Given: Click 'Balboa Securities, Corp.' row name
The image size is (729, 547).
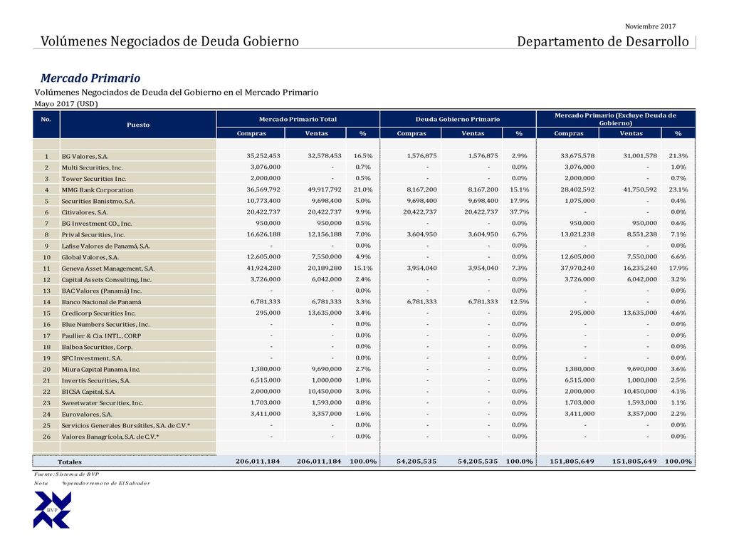Looking at the screenshot, I should click(x=97, y=347).
